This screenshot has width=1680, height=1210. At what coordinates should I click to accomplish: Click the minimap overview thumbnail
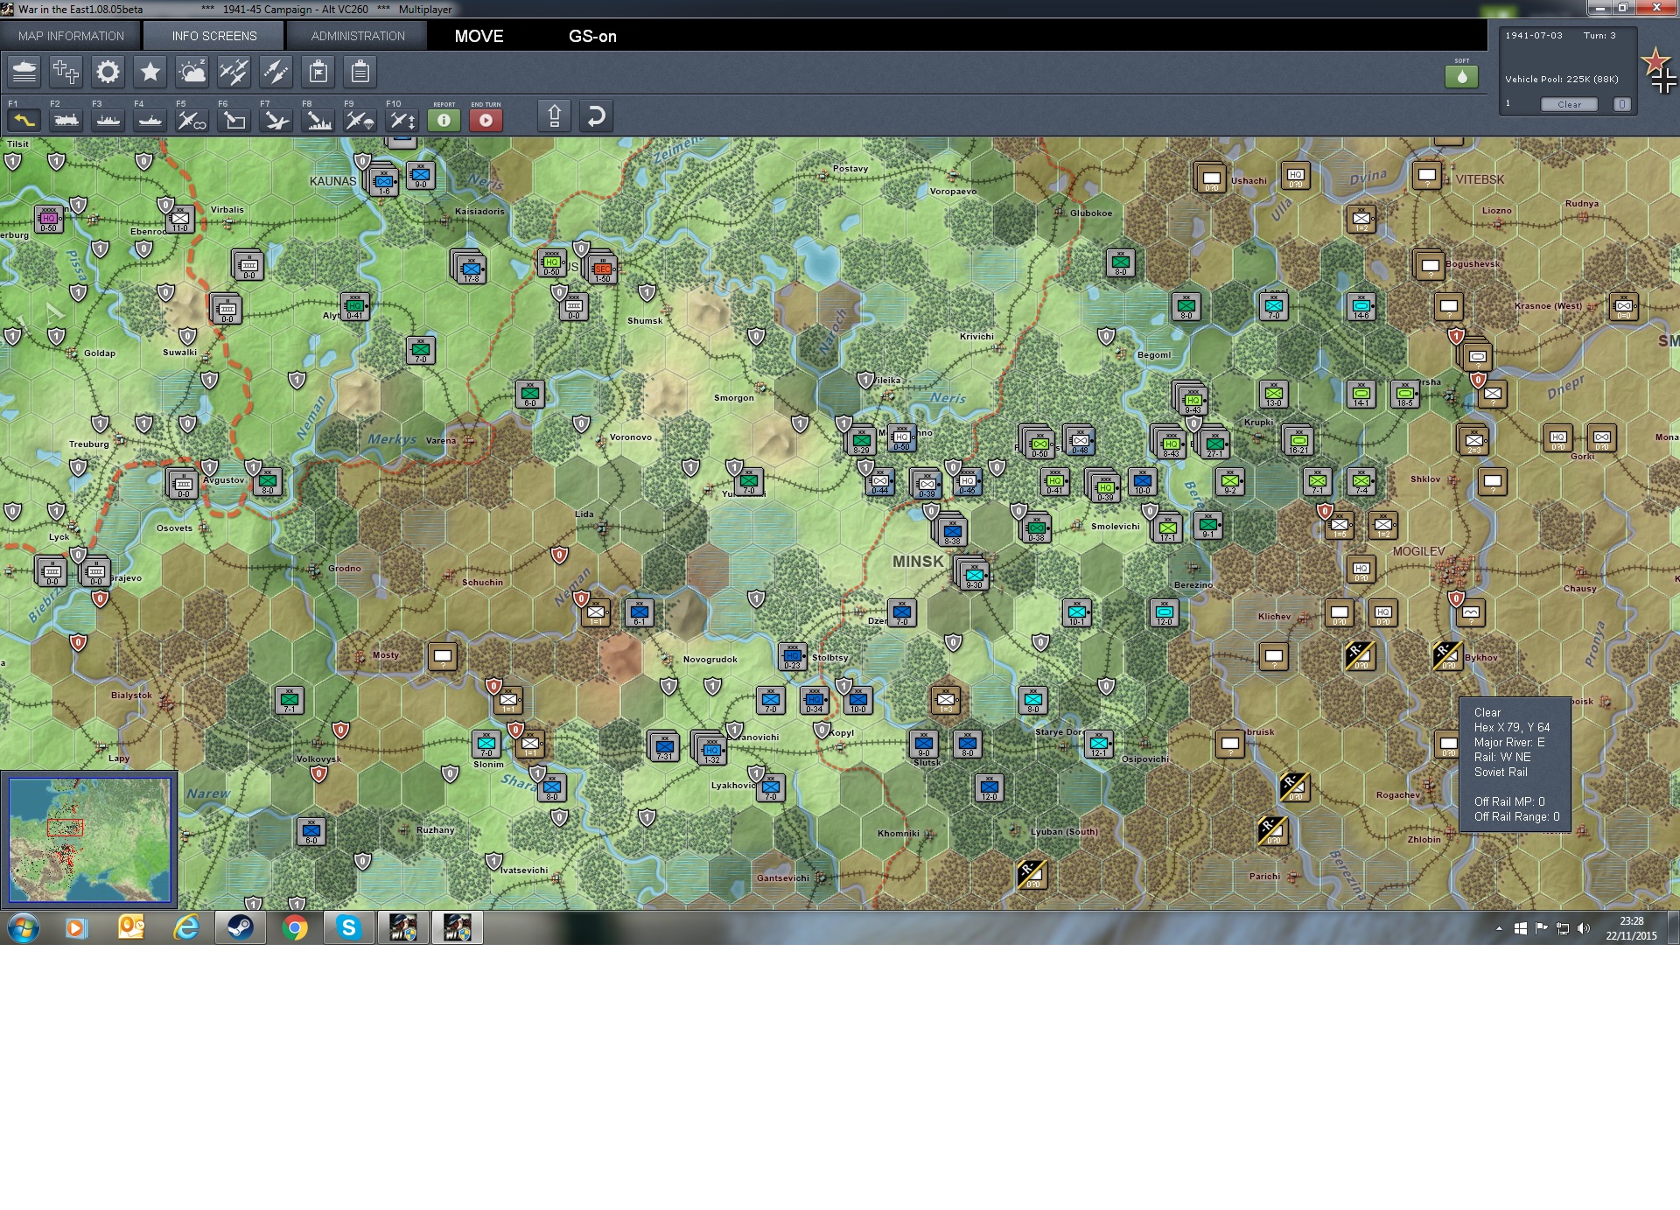point(89,839)
